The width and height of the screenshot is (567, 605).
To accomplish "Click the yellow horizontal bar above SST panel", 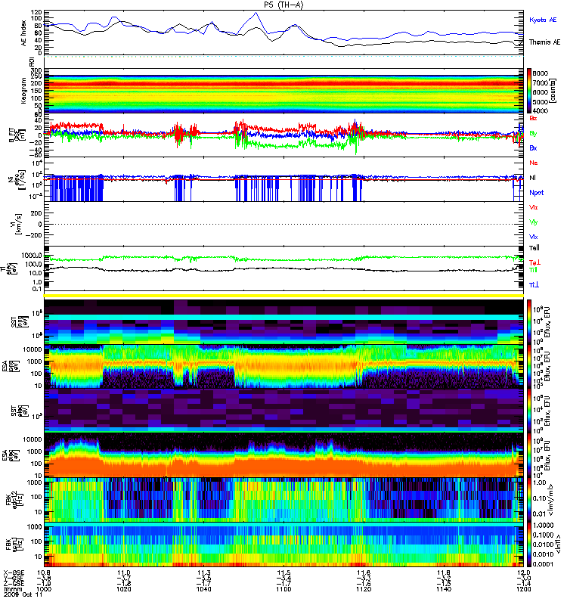I will click(283, 296).
